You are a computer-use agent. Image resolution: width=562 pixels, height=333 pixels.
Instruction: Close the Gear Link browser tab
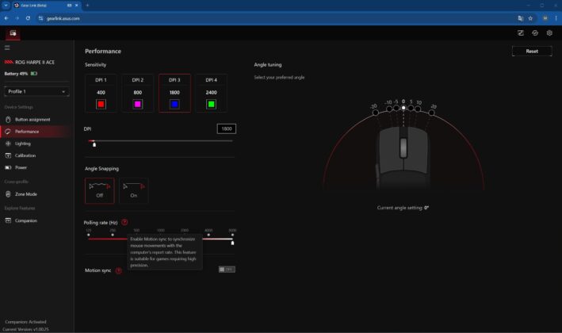tap(76, 6)
